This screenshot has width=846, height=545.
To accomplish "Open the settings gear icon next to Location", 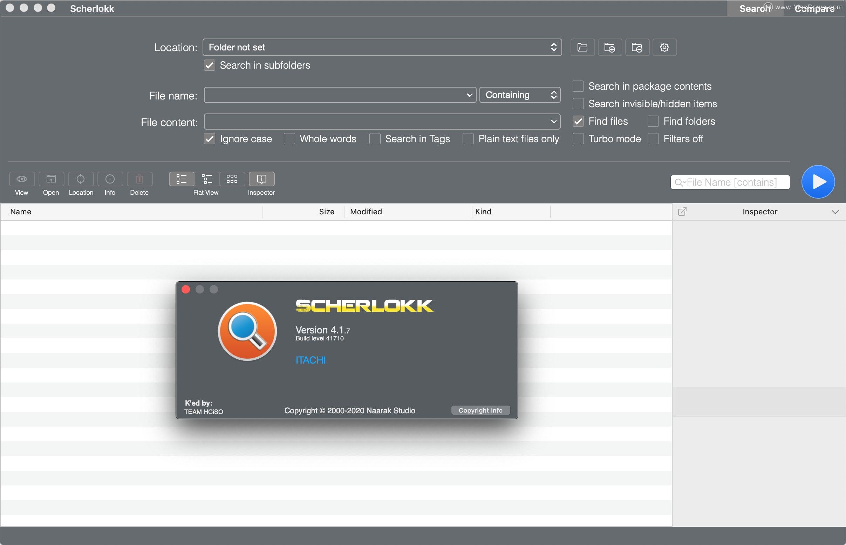I will coord(664,47).
